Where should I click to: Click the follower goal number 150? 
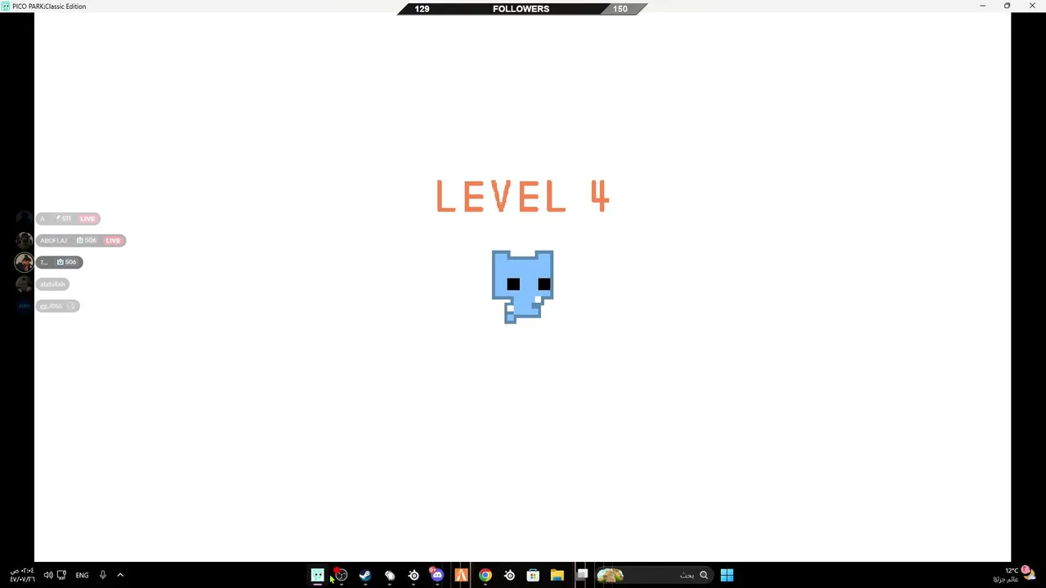click(620, 9)
